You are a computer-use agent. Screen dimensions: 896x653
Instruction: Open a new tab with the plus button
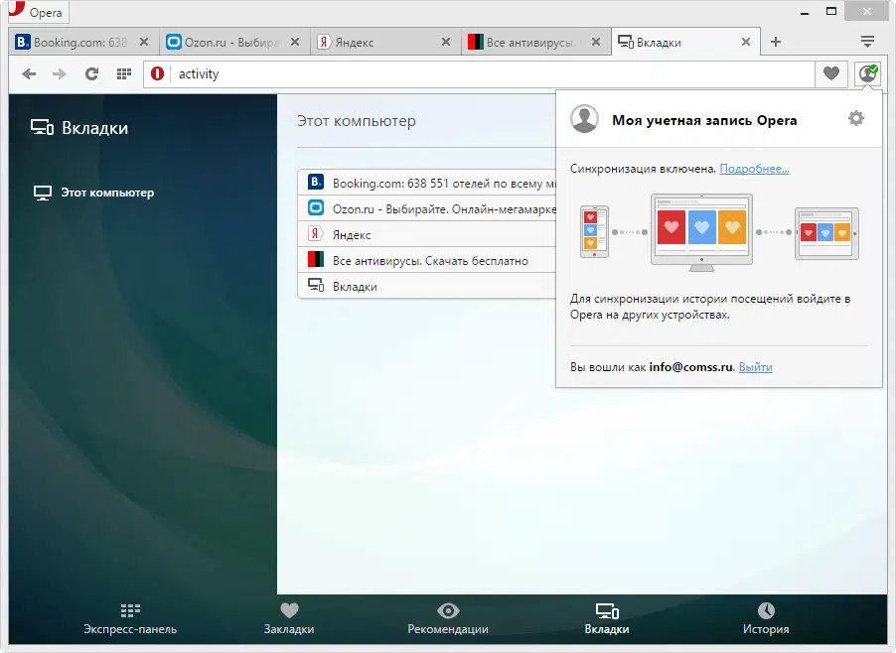(x=776, y=42)
